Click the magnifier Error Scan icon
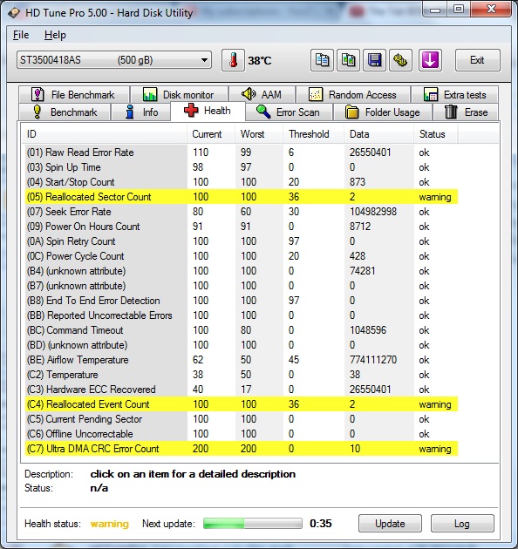Viewport: 518px width, 549px height. (x=262, y=112)
